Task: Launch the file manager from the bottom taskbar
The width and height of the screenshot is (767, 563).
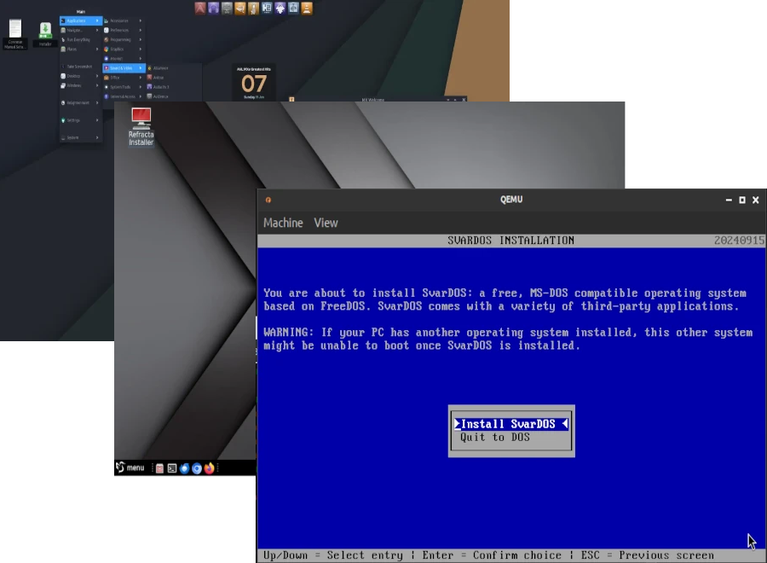Action: tap(159, 468)
